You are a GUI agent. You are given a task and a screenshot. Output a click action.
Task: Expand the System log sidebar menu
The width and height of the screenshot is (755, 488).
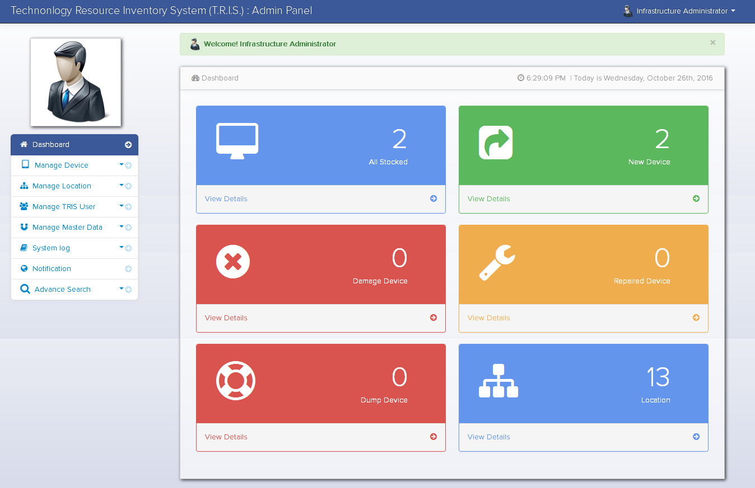point(51,248)
